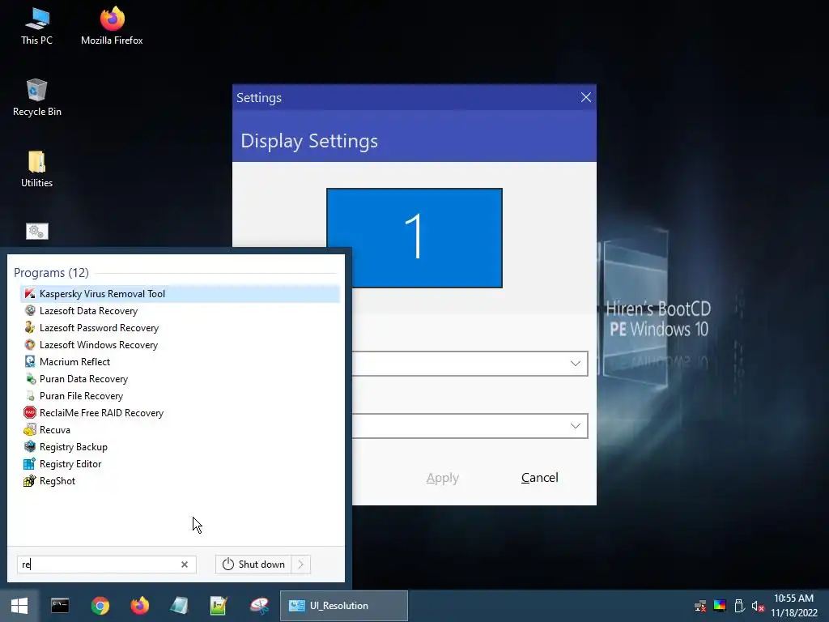Open the blue tilted-sheet icon in taskbar
Screen dimensions: 829x622
click(x=179, y=606)
